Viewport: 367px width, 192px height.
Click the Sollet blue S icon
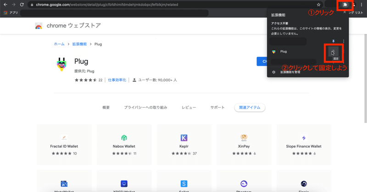point(184,184)
